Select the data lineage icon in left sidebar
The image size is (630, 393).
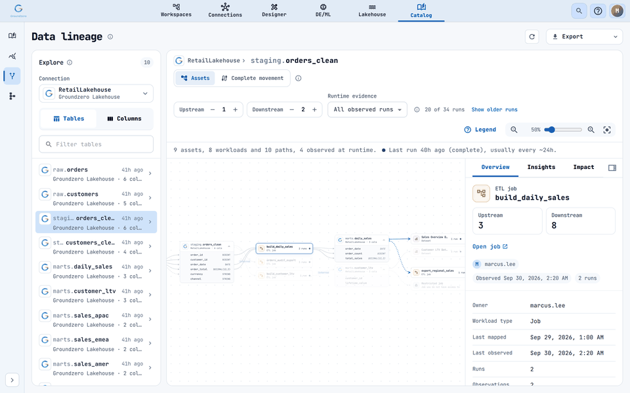[12, 76]
